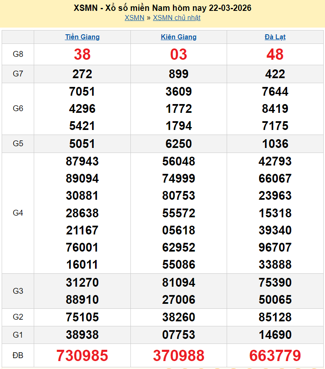Click the G4 row label

(18, 213)
